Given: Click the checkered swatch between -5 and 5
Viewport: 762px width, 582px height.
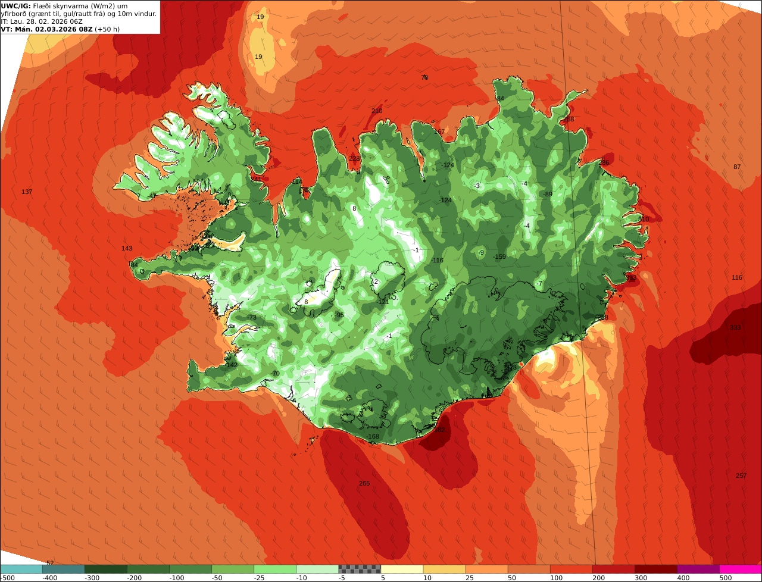Looking at the screenshot, I should 360,569.
